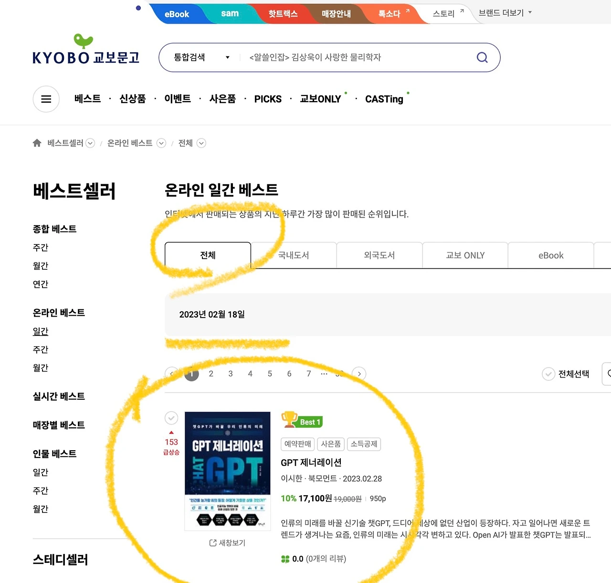
Task: Open the CASTing navigation menu
Action: pos(384,99)
